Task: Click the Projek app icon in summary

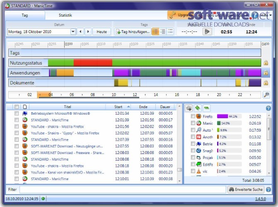Action: pos(199,157)
